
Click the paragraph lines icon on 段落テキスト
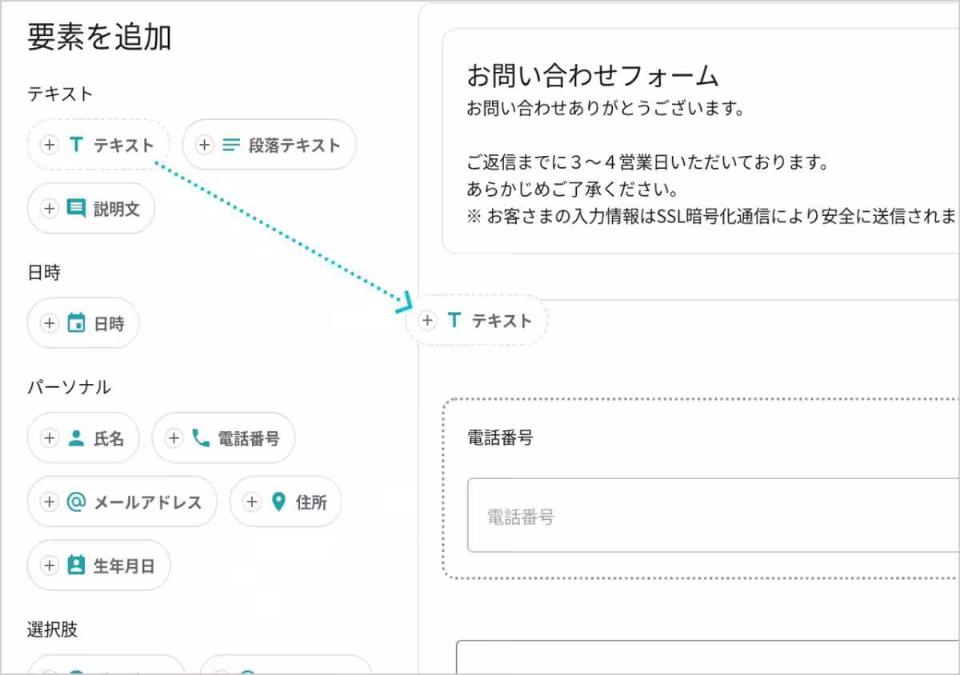[x=230, y=145]
